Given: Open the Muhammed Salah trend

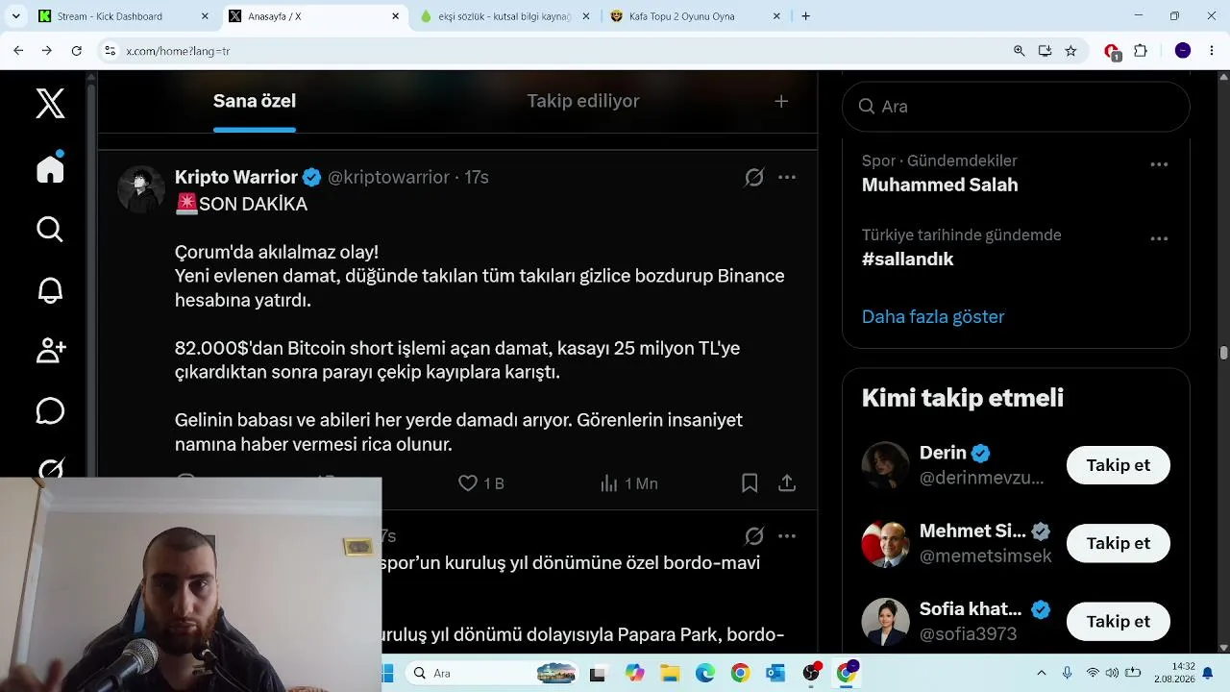Looking at the screenshot, I should pos(940,185).
